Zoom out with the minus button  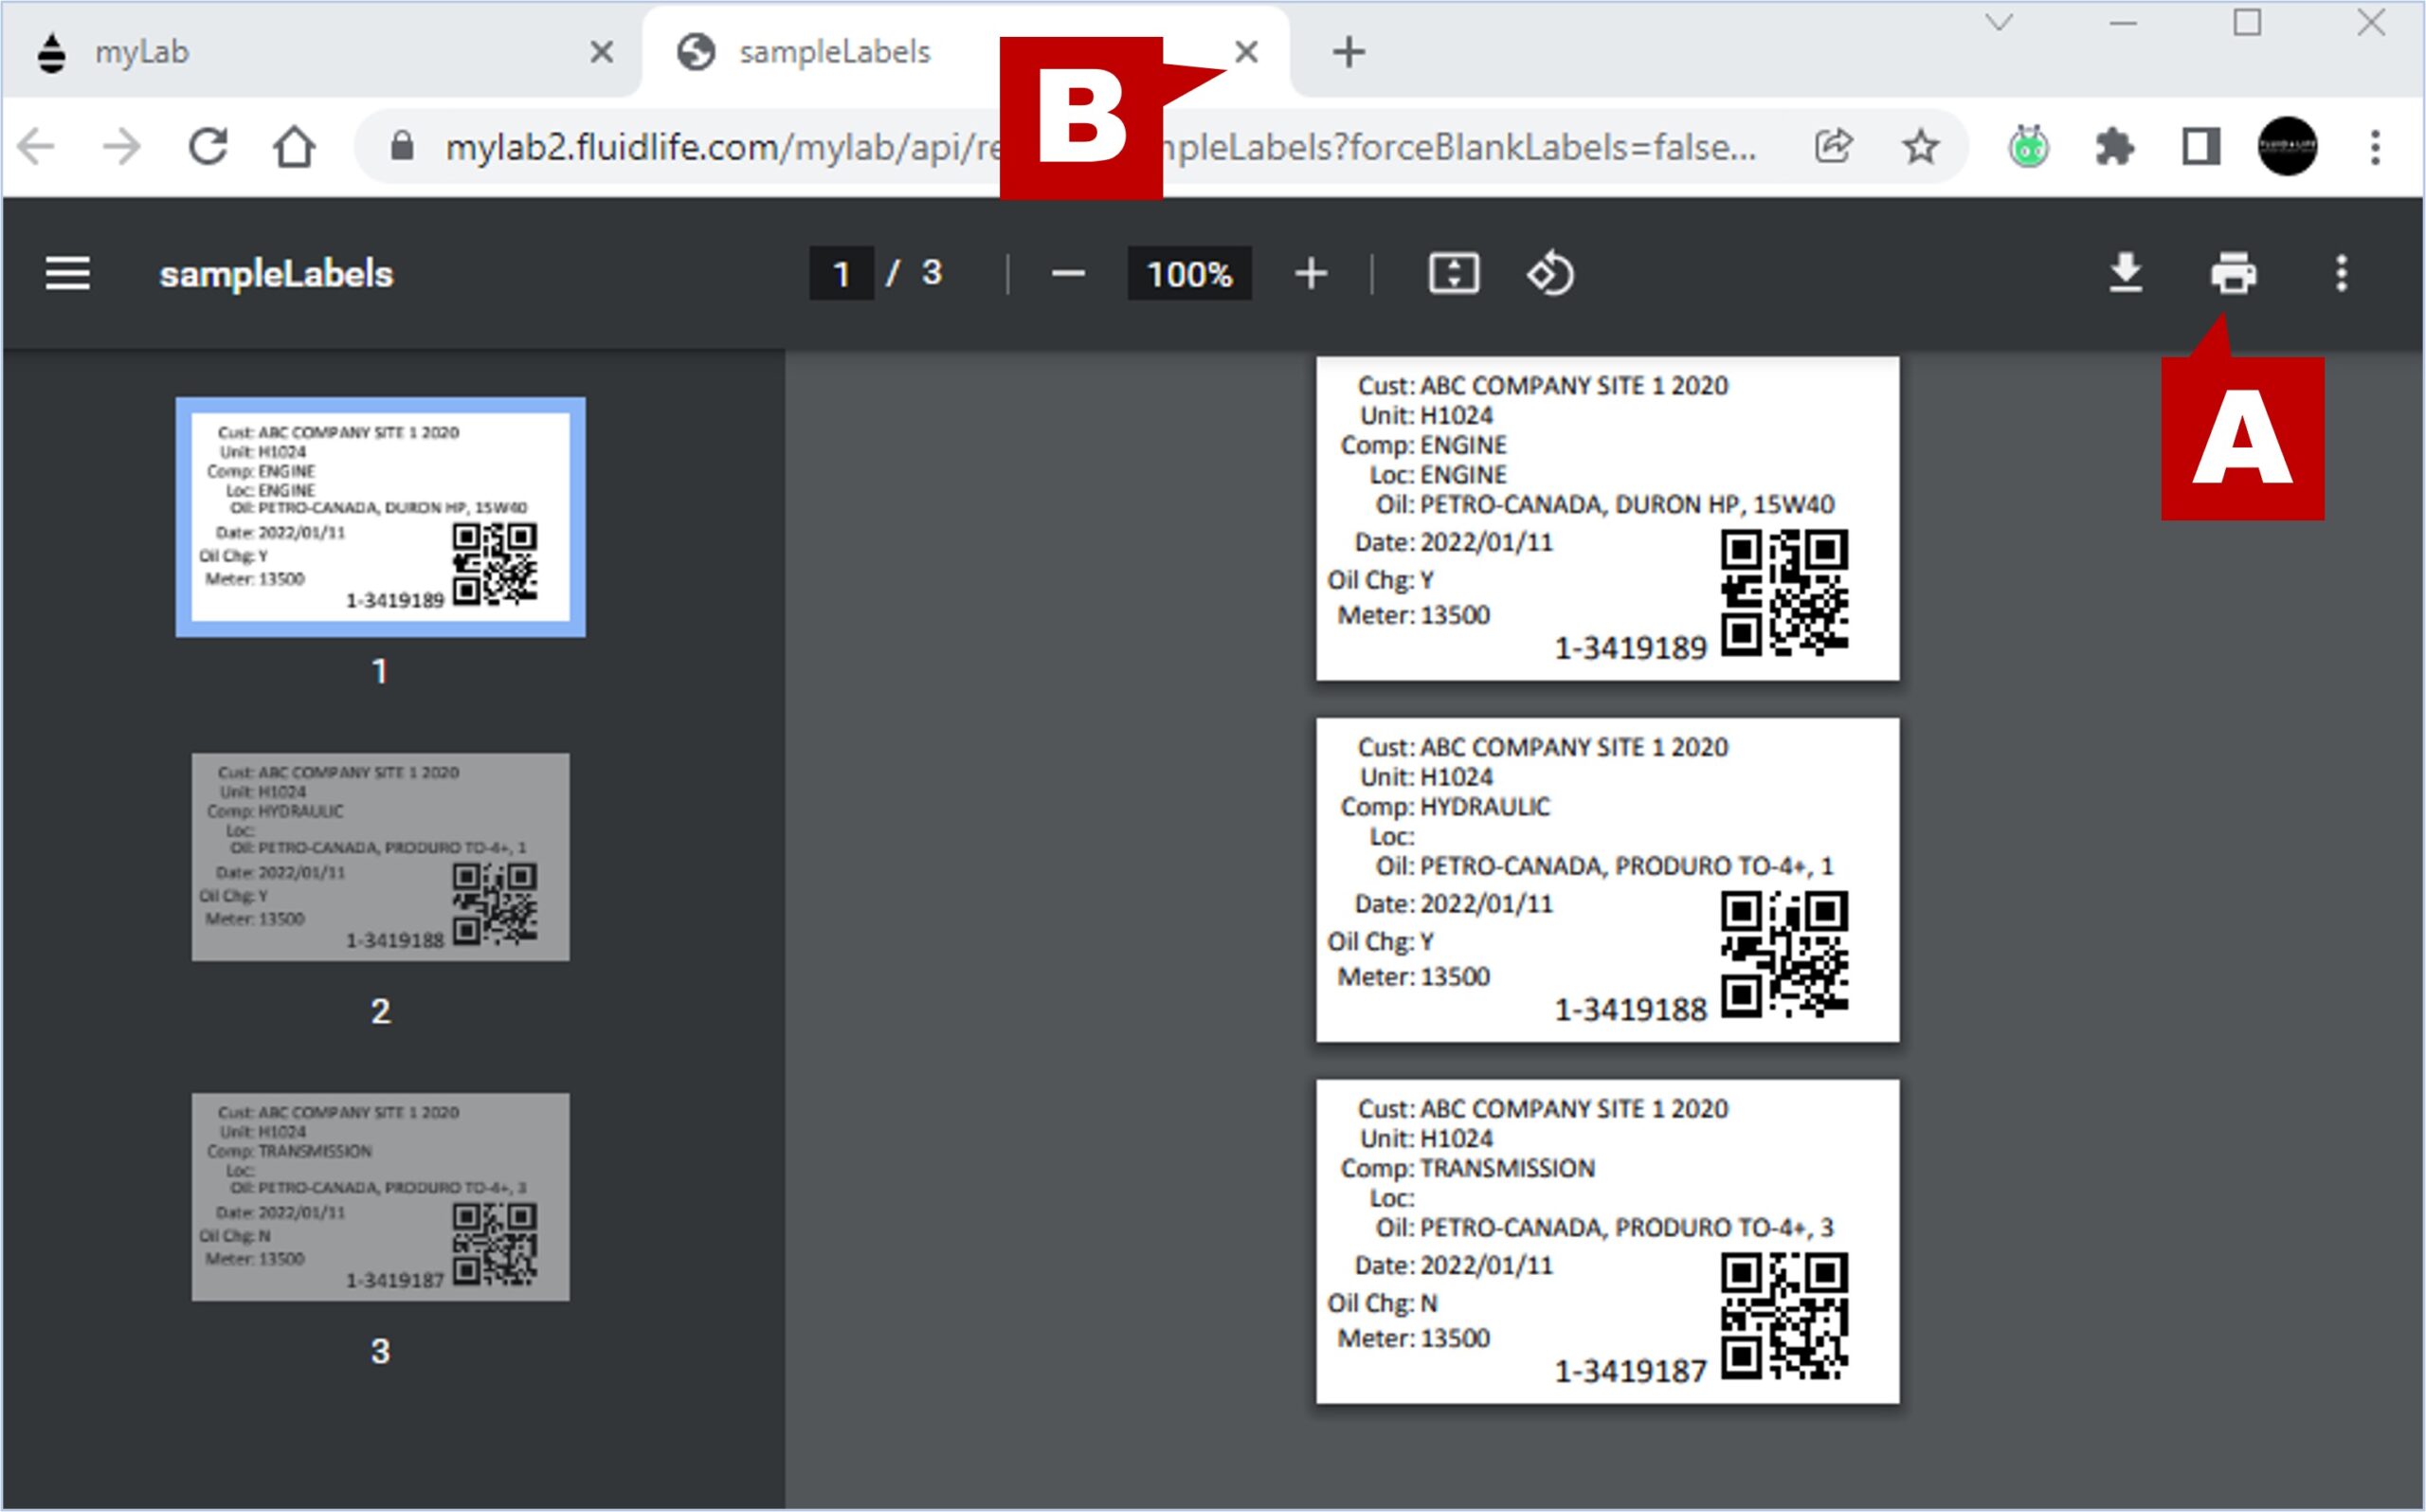tap(1068, 273)
